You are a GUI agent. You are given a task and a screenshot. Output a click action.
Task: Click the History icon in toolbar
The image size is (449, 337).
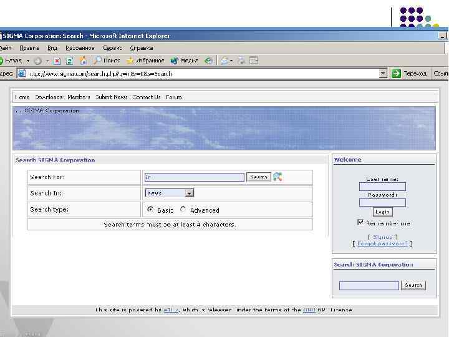(209, 61)
